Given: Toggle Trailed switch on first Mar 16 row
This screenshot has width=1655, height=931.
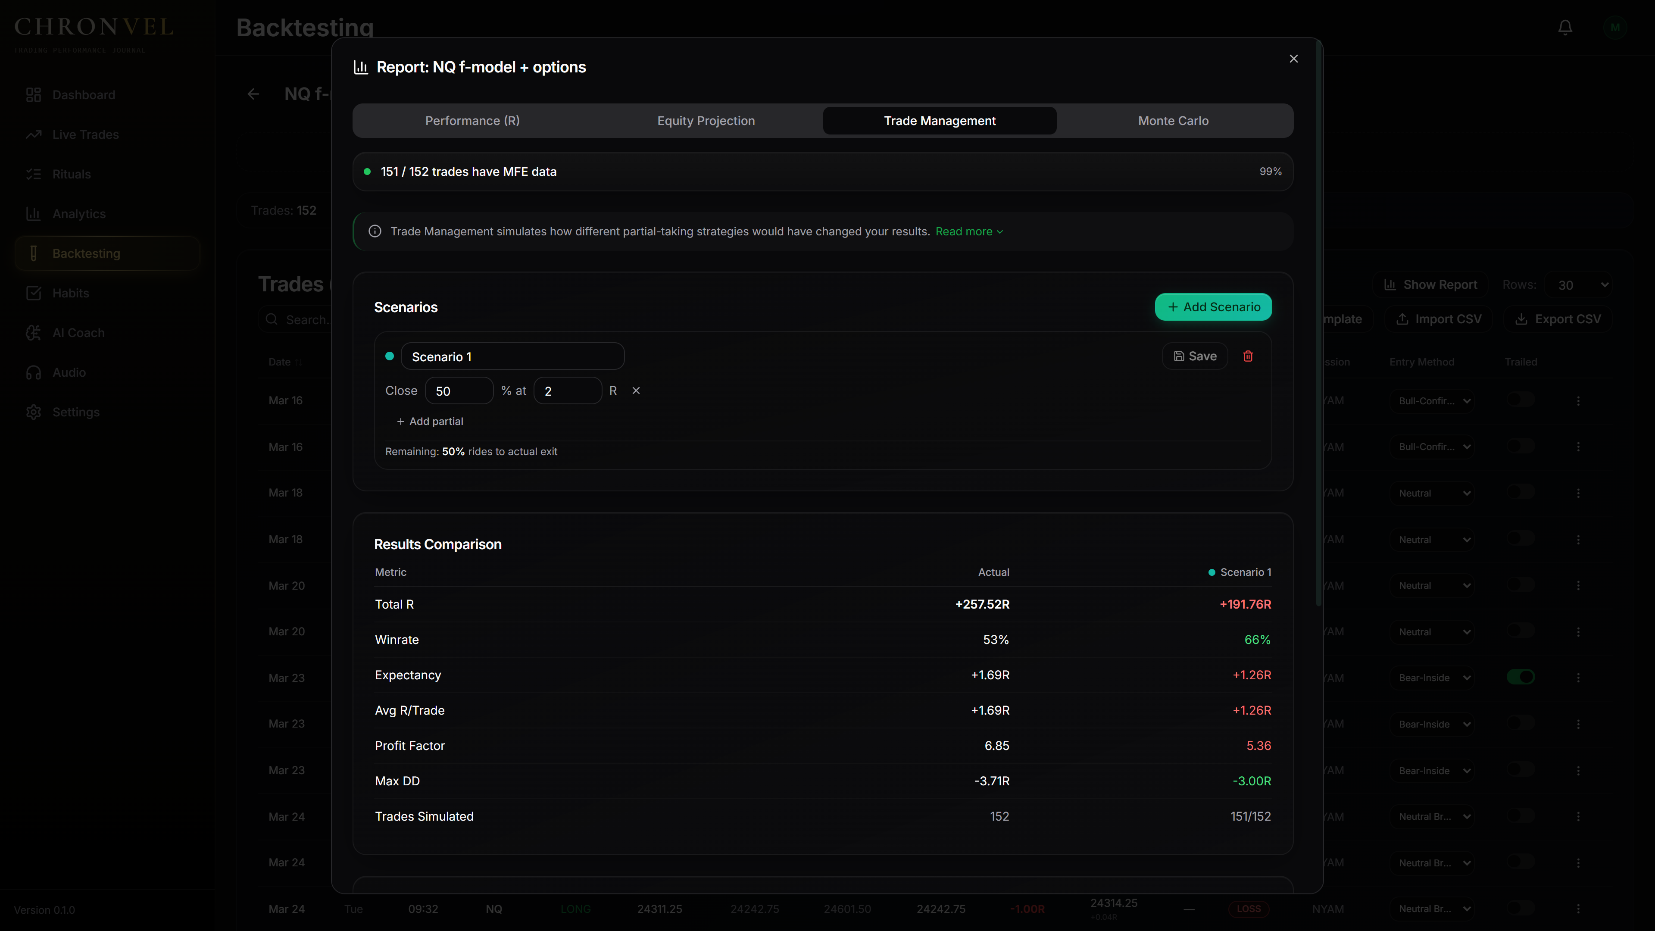Looking at the screenshot, I should [1520, 400].
